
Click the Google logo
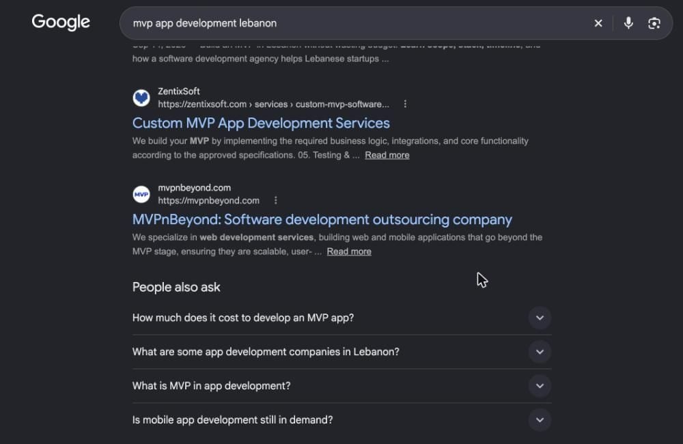tap(61, 23)
